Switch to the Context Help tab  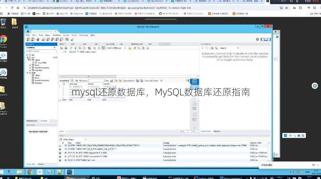[206, 131]
